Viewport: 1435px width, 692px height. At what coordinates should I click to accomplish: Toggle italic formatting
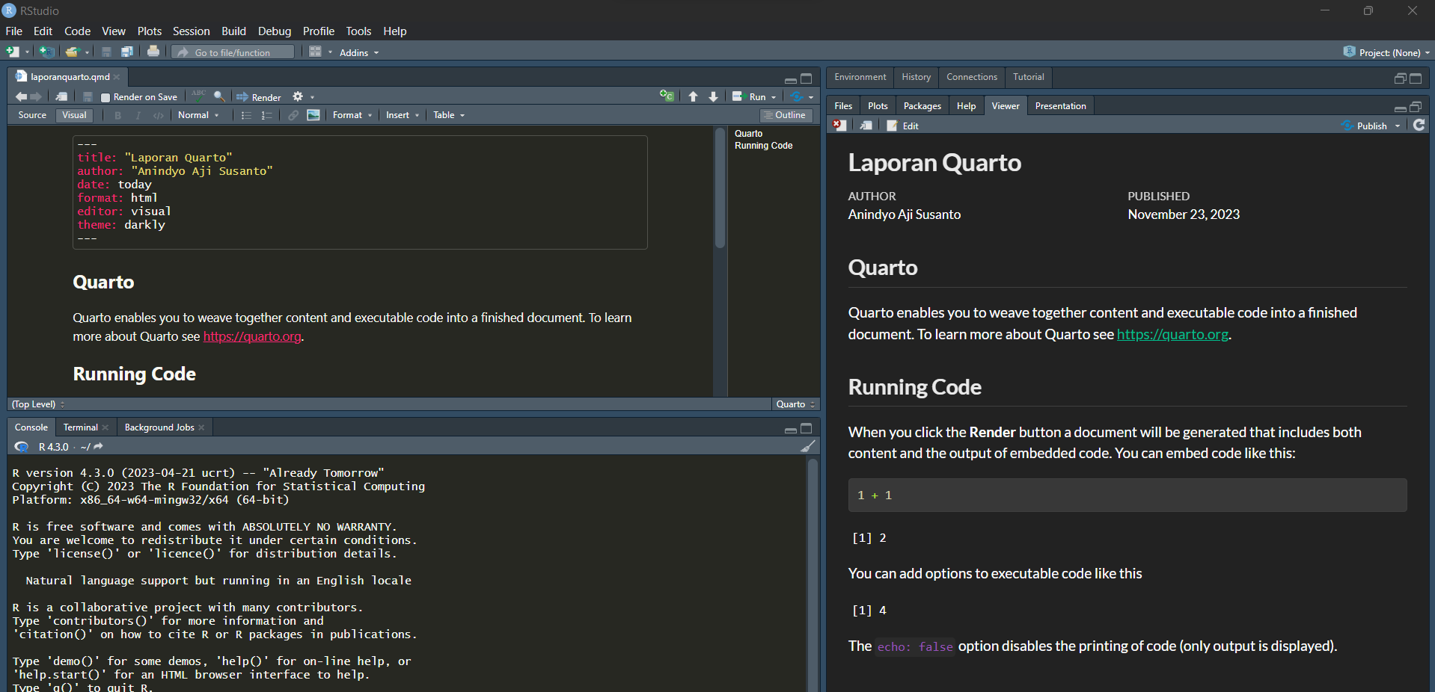[x=138, y=115]
